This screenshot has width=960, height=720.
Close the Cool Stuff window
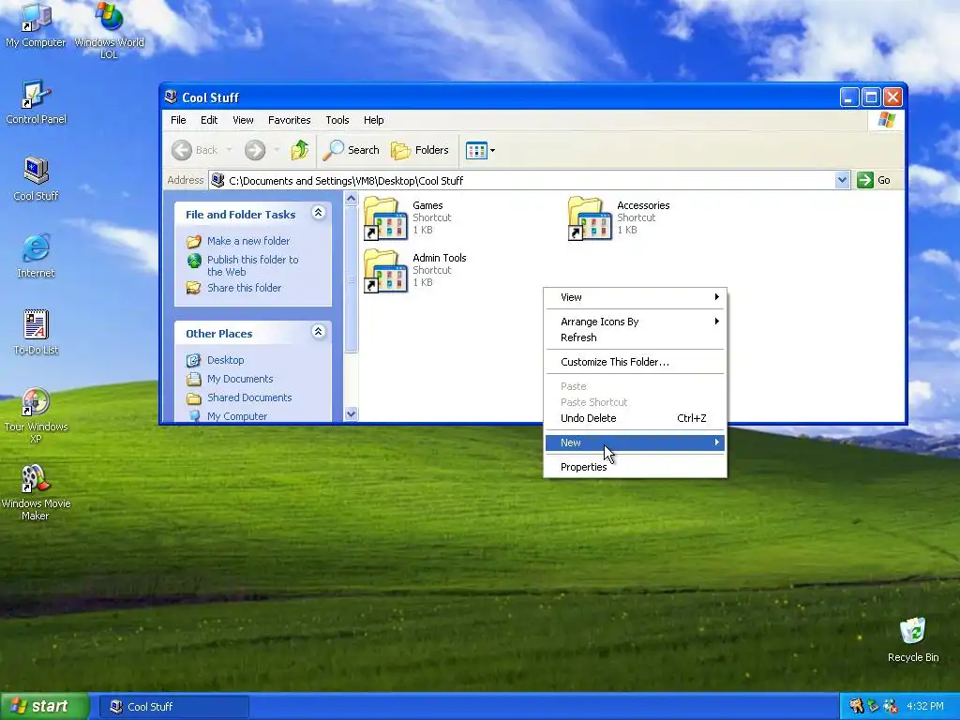893,97
